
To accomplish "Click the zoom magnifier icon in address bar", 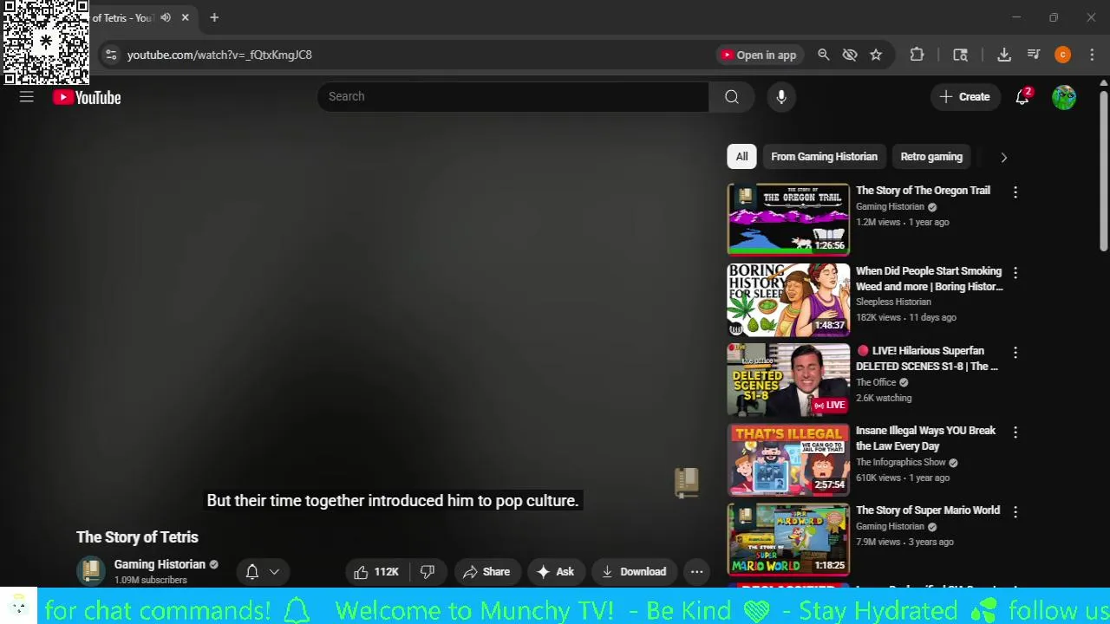I will click(824, 55).
